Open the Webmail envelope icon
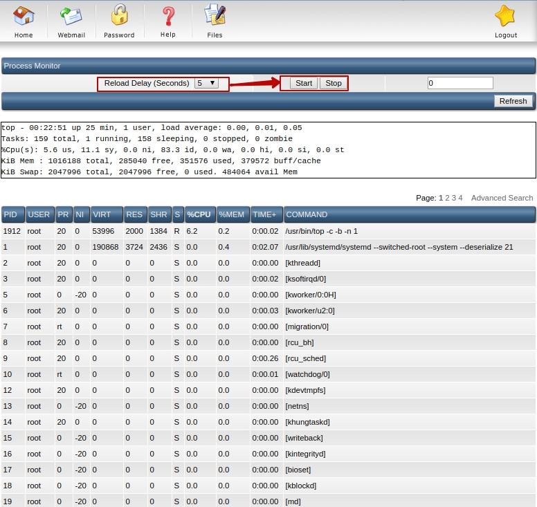The image size is (537, 507). click(x=71, y=17)
